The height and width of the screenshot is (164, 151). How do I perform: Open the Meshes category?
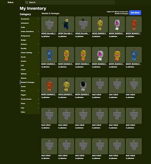pos(23,78)
